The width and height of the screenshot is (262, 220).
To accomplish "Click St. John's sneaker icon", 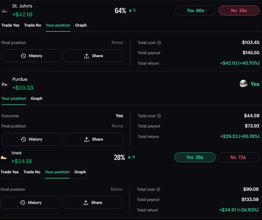I will (5, 11).
